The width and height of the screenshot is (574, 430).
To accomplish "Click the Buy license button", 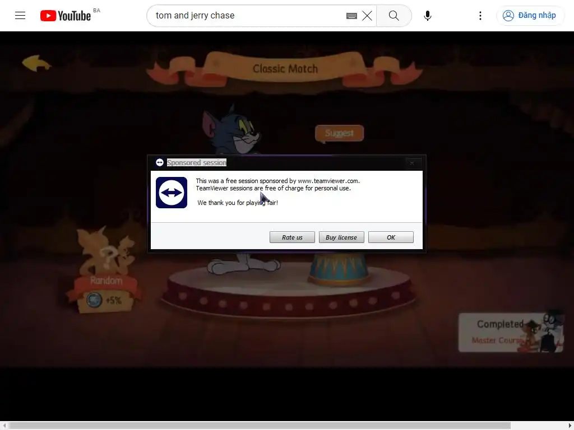I will (x=341, y=237).
